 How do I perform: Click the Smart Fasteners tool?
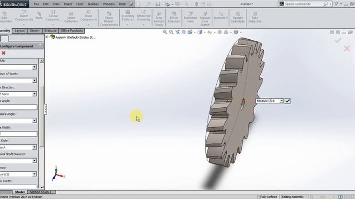(x=71, y=17)
